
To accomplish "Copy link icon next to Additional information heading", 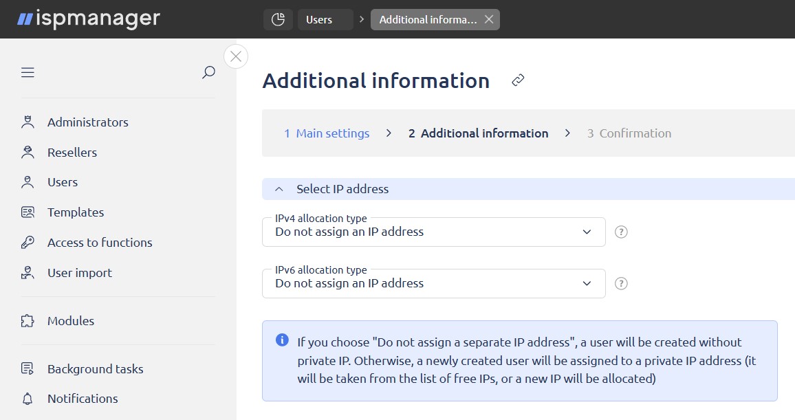I will pyautogui.click(x=518, y=80).
